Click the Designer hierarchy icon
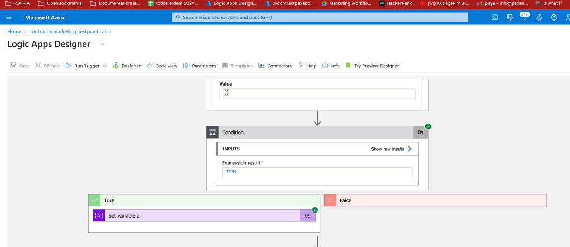This screenshot has height=247, width=570. (x=115, y=66)
